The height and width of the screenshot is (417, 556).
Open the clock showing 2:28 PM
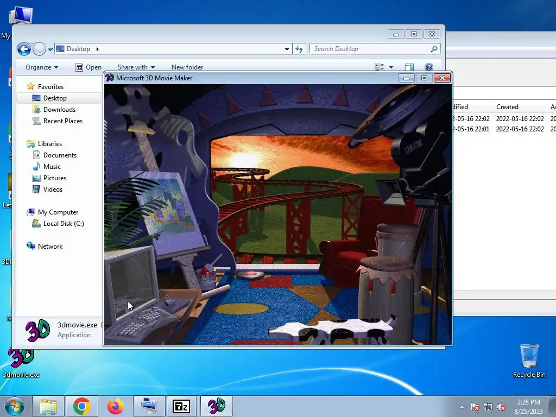[528, 406]
